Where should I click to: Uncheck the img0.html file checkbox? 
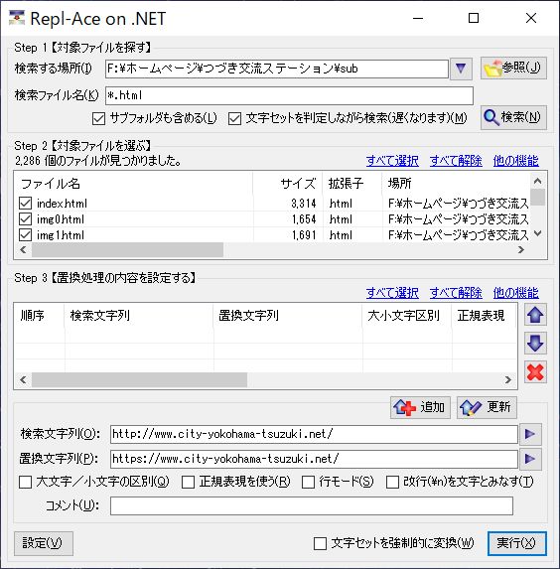pyautogui.click(x=26, y=219)
